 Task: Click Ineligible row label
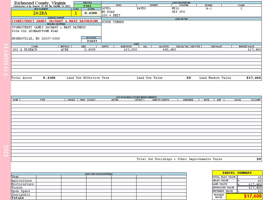[x=21, y=195]
